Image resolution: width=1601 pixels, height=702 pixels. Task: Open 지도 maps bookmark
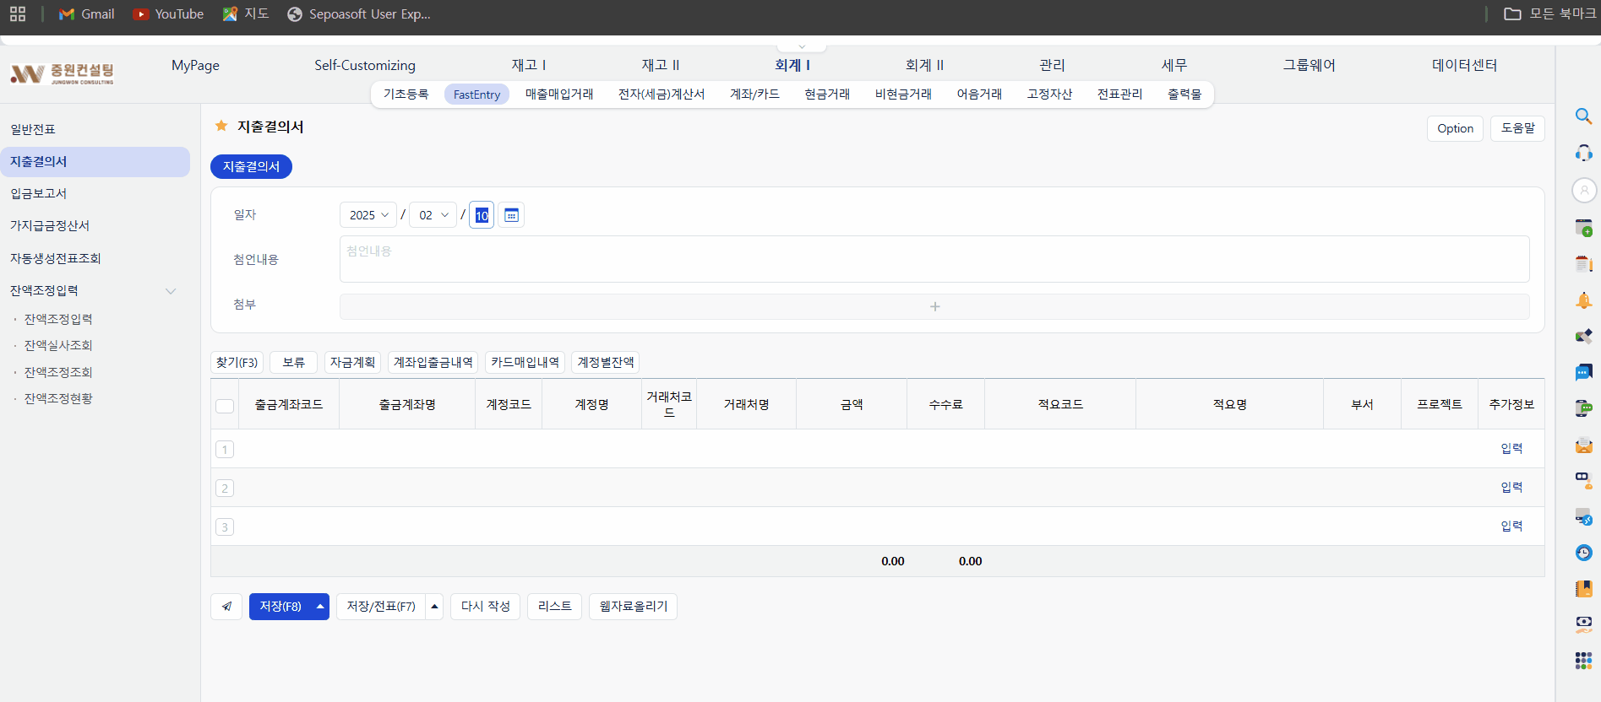click(x=246, y=13)
